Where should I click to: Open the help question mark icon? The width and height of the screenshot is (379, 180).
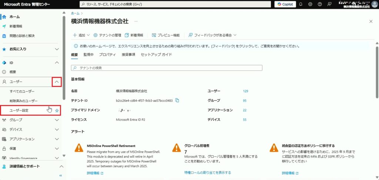(320, 4)
